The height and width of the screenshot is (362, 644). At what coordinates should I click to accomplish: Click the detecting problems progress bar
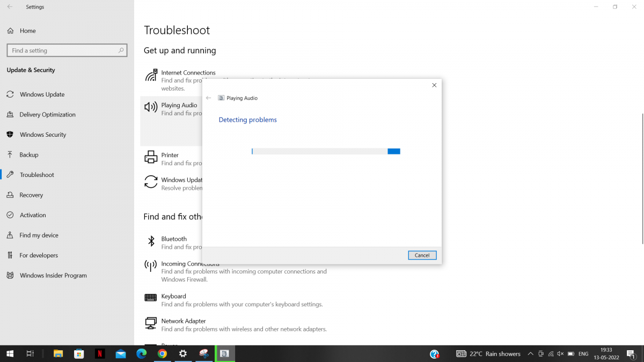(x=325, y=151)
